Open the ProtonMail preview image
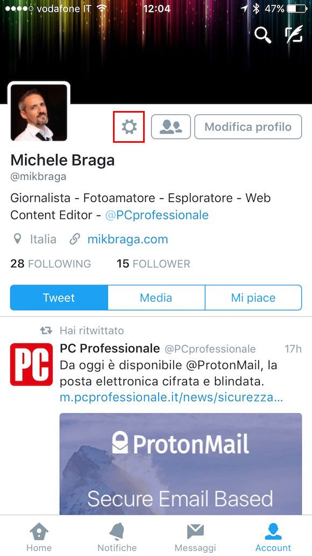This screenshot has width=312, height=556. pos(181,464)
